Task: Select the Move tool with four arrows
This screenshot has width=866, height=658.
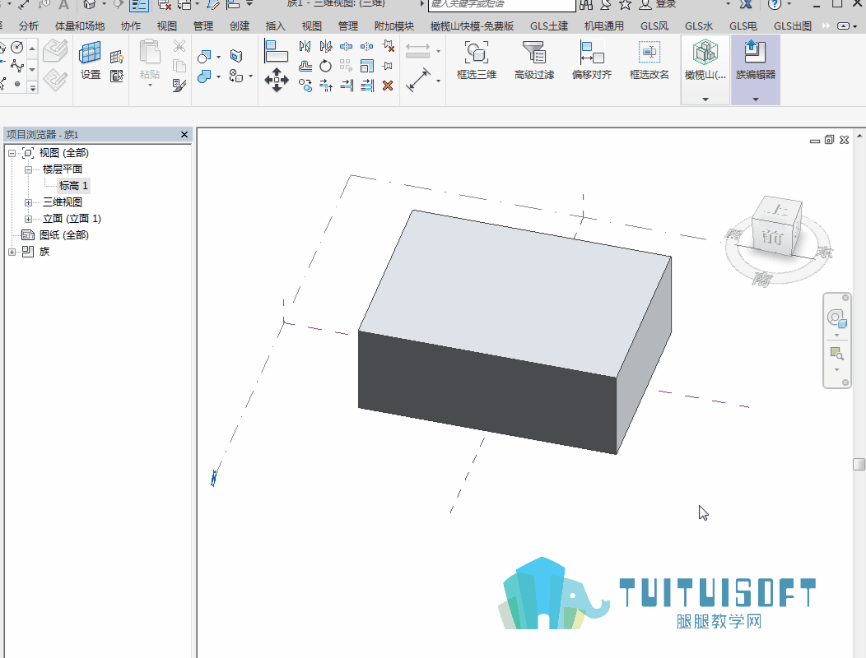Action: tap(276, 80)
